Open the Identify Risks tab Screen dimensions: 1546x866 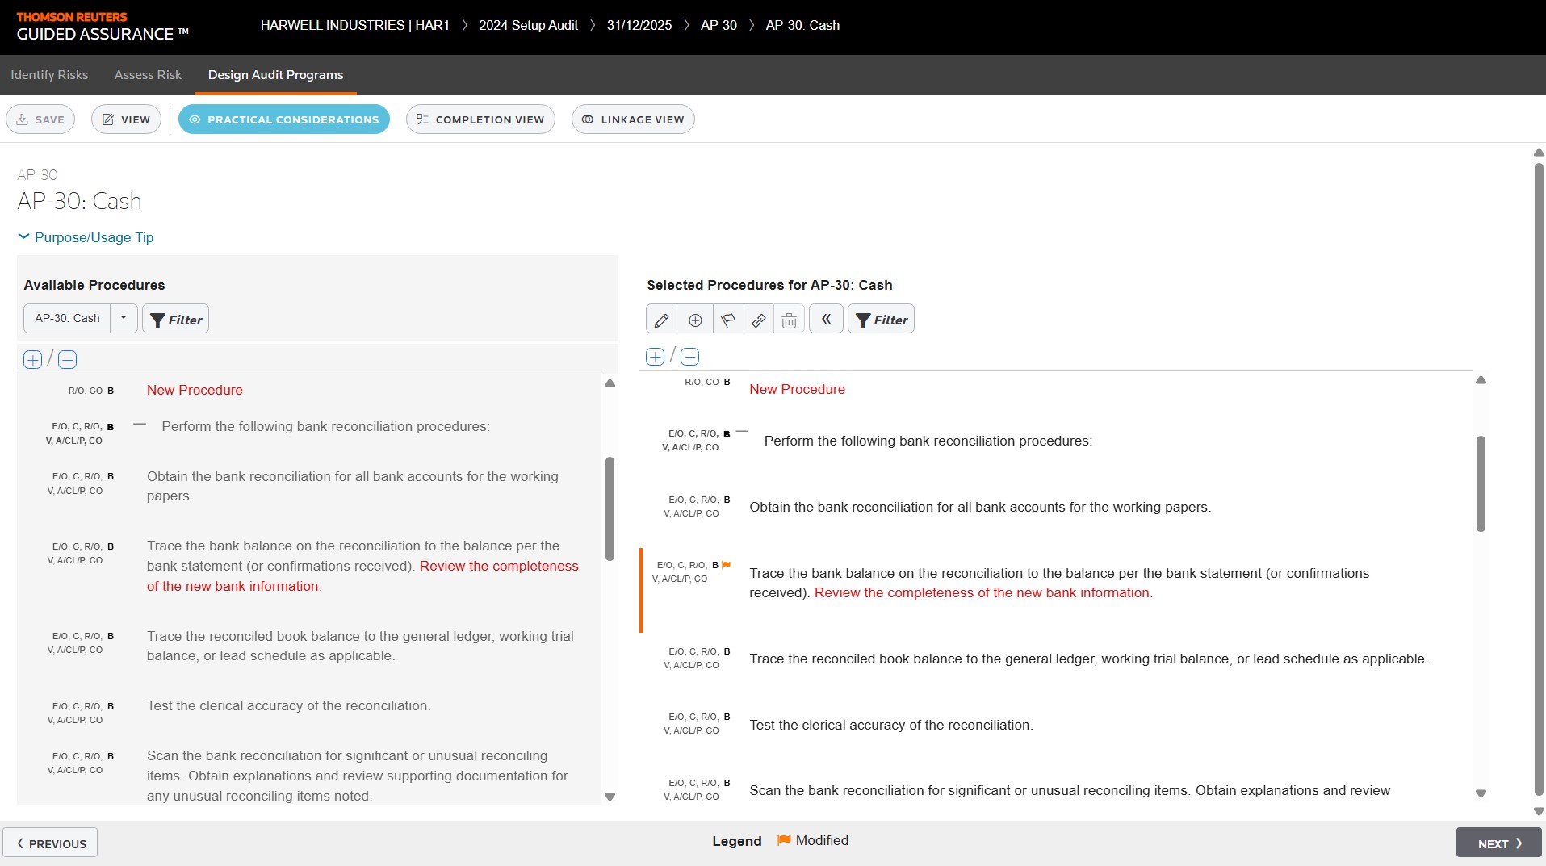coord(49,75)
